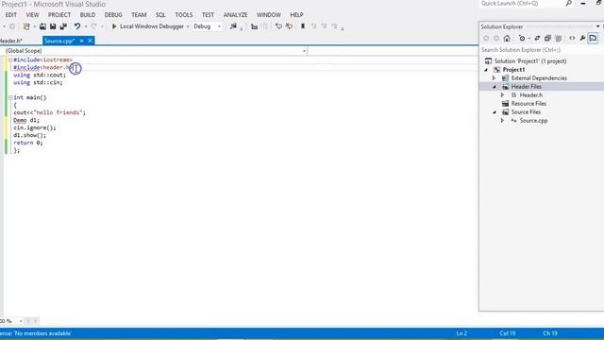
Task: Click the Save All icon
Action: (63, 26)
